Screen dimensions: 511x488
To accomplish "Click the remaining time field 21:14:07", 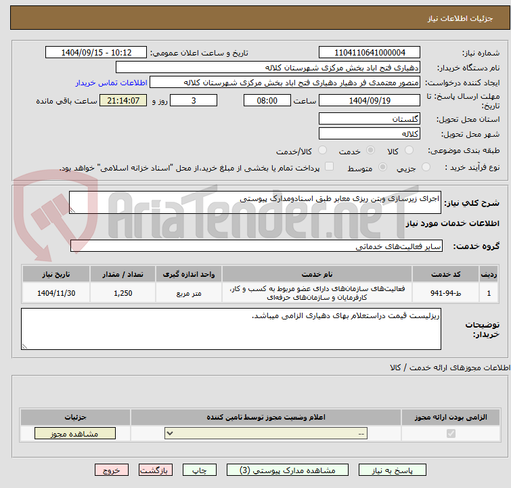I will 123,100.
